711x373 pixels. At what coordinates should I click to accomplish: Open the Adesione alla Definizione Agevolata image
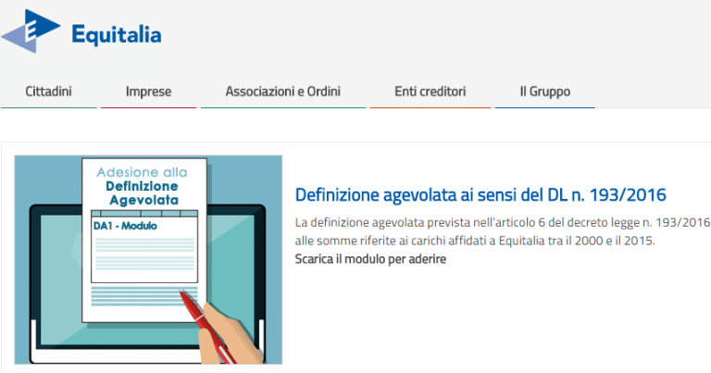coord(148,260)
